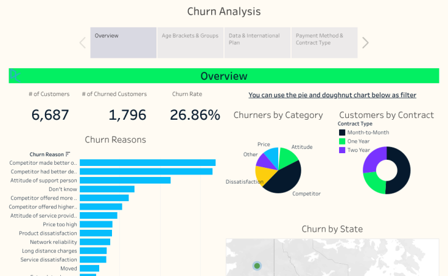Open Data & International Plan tab
The image size is (448, 276).
coord(257,43)
